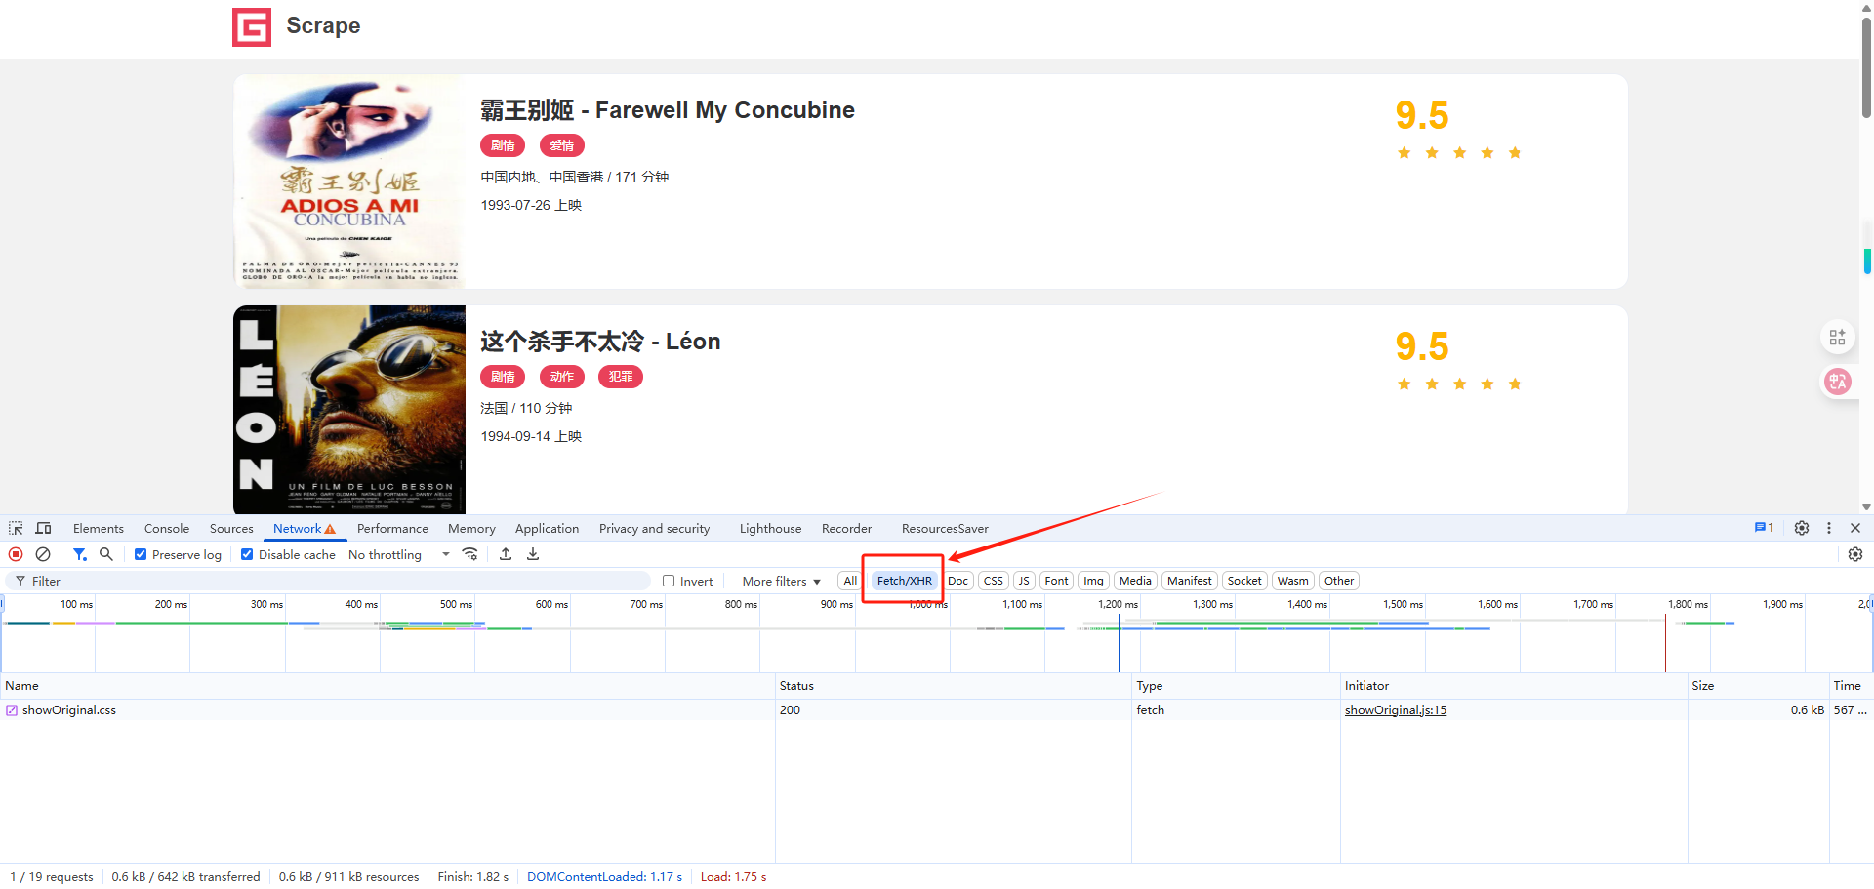Open the Recorder tab
1874x889 pixels.
pyautogui.click(x=846, y=528)
